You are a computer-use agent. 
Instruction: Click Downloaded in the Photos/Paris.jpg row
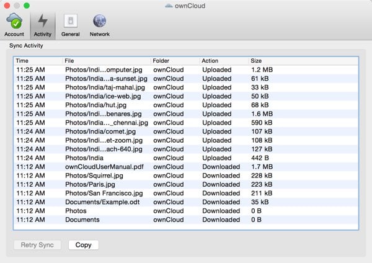click(221, 184)
